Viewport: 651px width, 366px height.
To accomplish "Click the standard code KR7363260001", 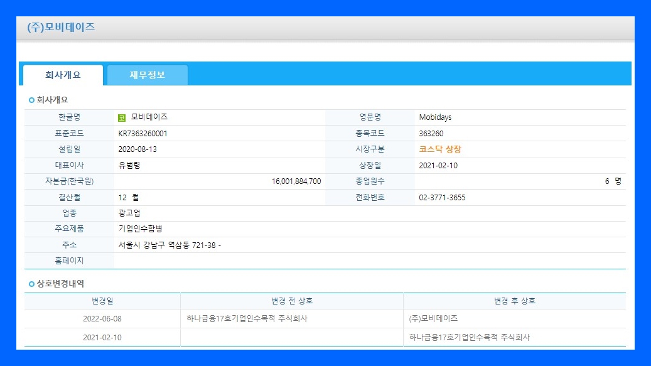I will pyautogui.click(x=143, y=134).
